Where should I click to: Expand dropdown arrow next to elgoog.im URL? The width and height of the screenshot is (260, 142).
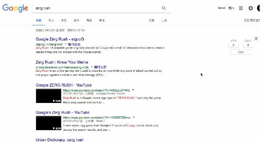click(66, 44)
